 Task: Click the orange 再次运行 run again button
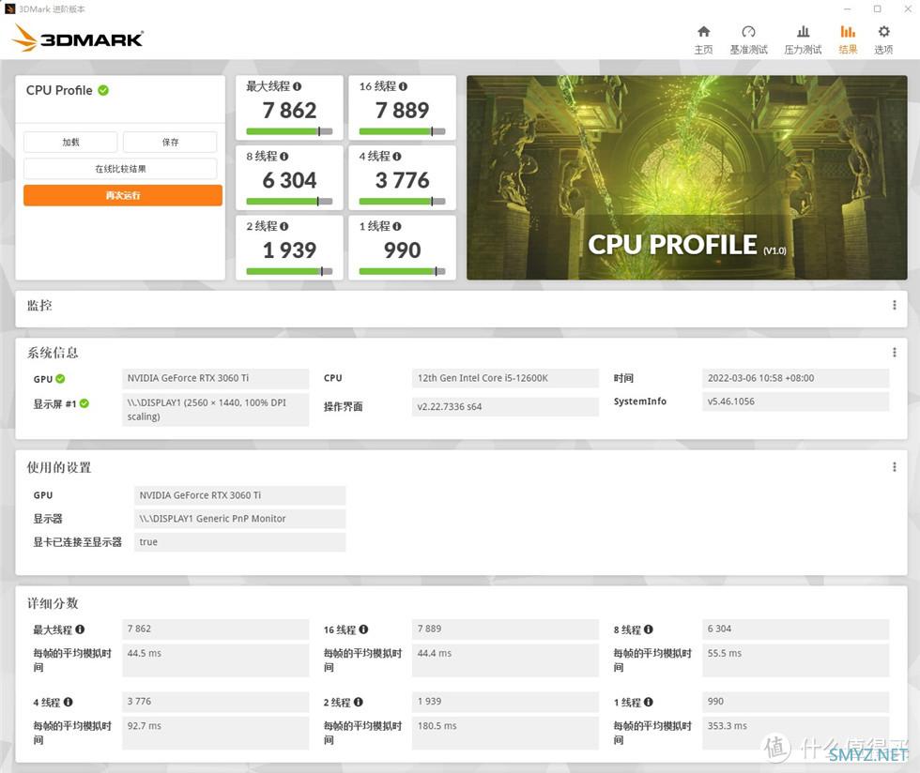(123, 195)
